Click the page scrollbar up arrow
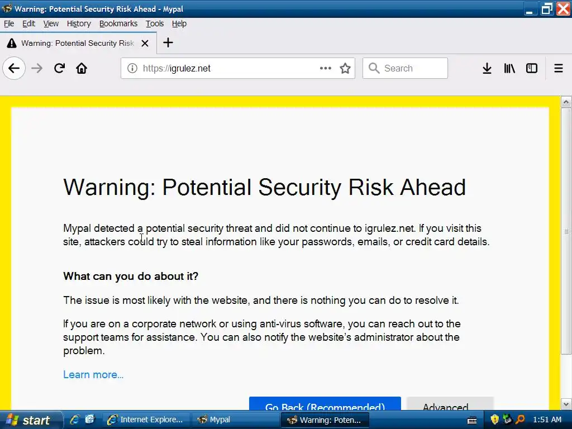Image resolution: width=572 pixels, height=429 pixels. pyautogui.click(x=566, y=102)
